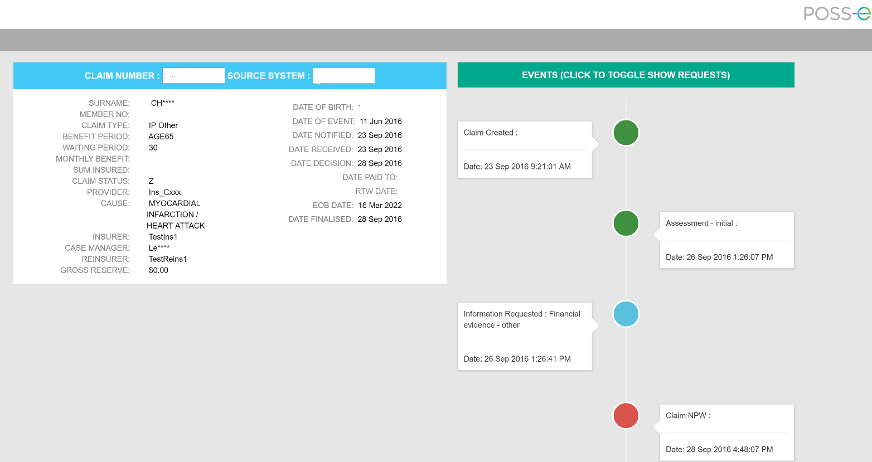Click the blue Information Requested timeline marker
Screen dimensions: 872x462
626,314
